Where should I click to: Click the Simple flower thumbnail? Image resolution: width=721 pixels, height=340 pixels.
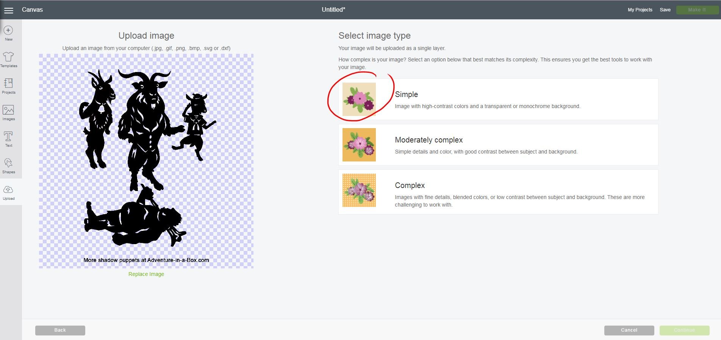tap(359, 99)
